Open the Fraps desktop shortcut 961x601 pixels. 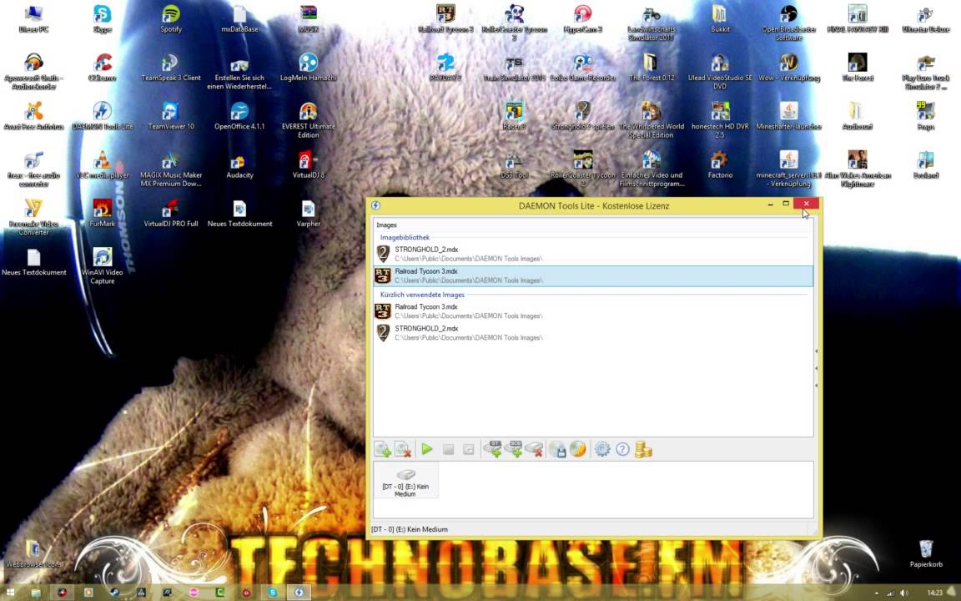pyautogui.click(x=926, y=115)
